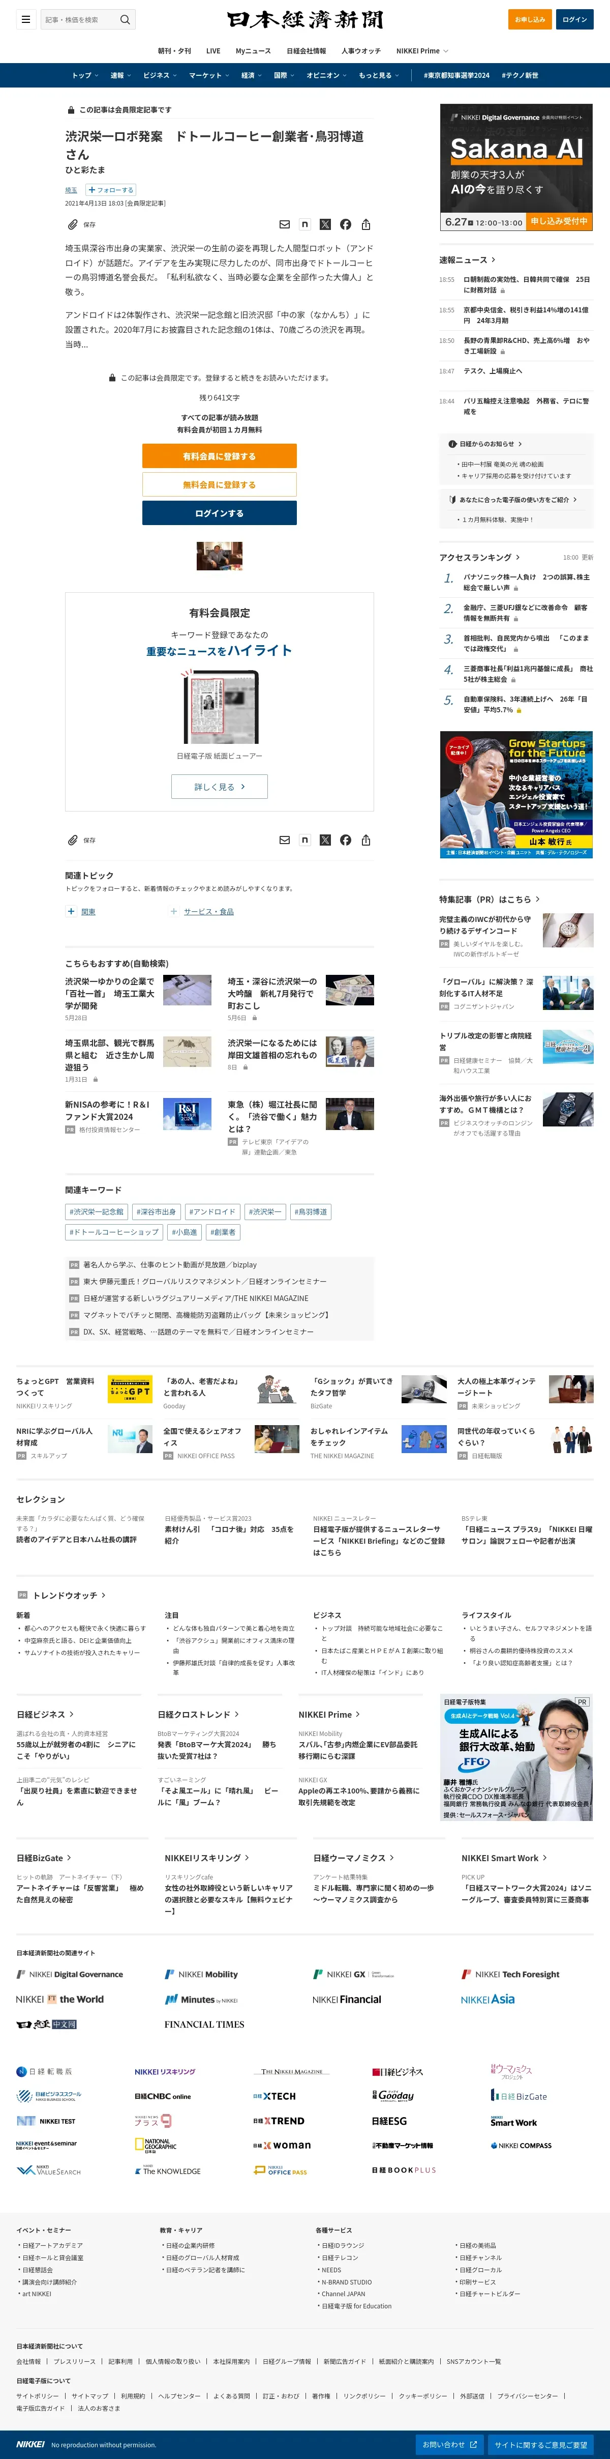Select the #アンドロイド keyword tag
Screen dimensions: 610x2459
click(x=211, y=1211)
